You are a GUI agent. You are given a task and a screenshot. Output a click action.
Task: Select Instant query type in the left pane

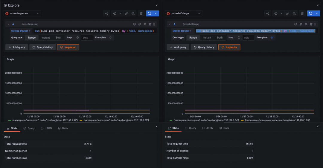pyautogui.click(x=46, y=38)
